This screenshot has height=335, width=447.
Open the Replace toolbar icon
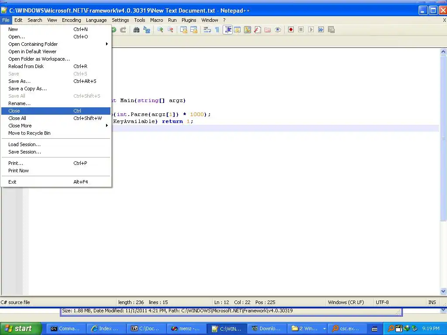pyautogui.click(x=147, y=30)
